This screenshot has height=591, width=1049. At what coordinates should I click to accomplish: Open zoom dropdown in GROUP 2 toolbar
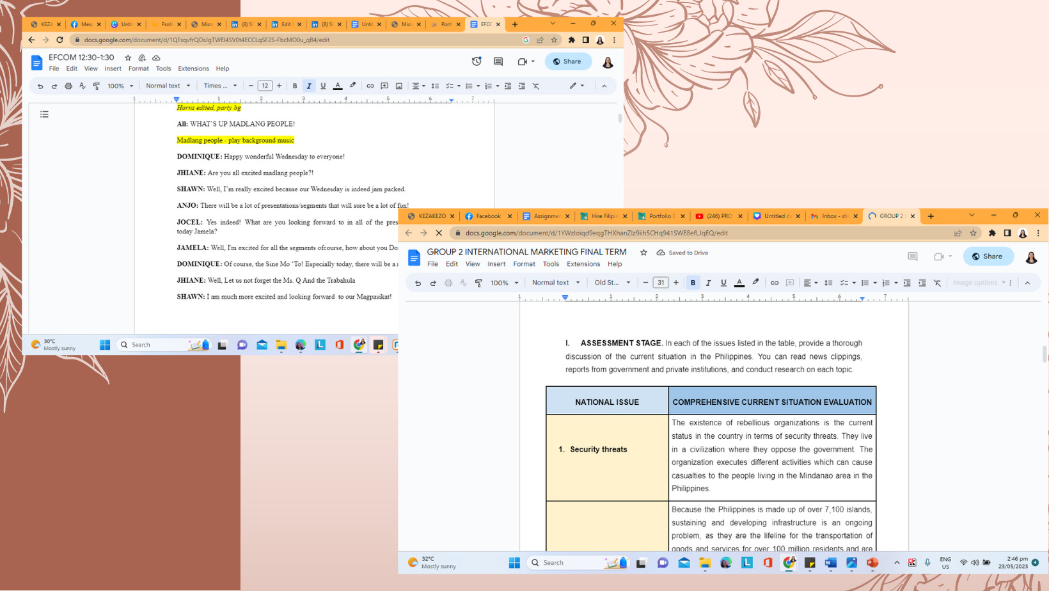click(504, 283)
